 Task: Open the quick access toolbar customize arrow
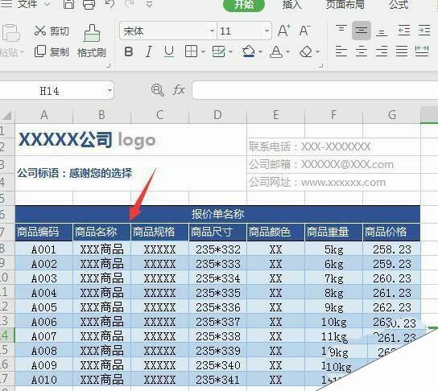coord(150,4)
